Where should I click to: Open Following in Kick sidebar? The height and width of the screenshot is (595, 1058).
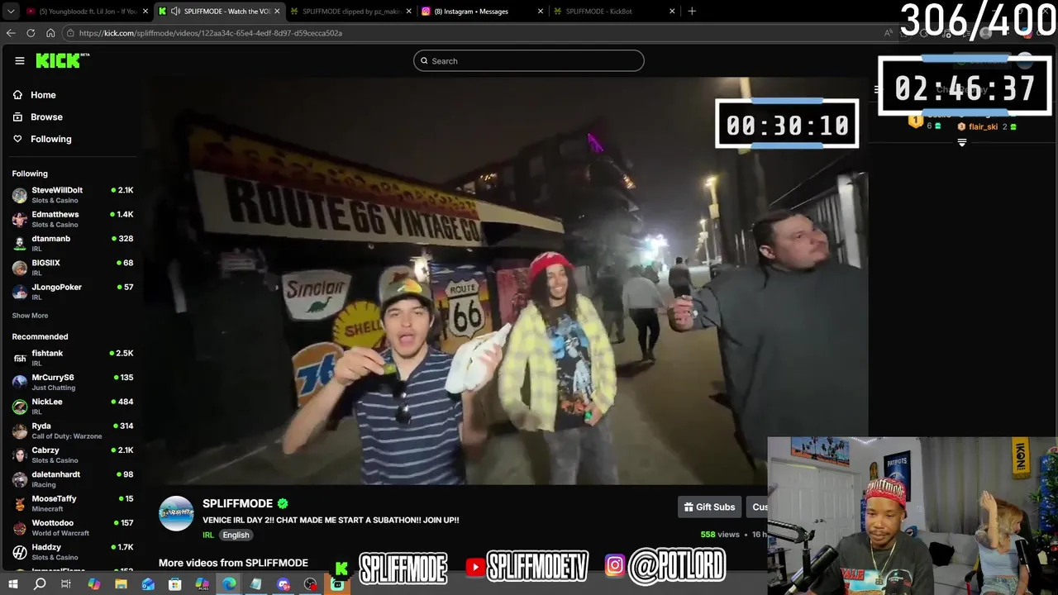42,139
